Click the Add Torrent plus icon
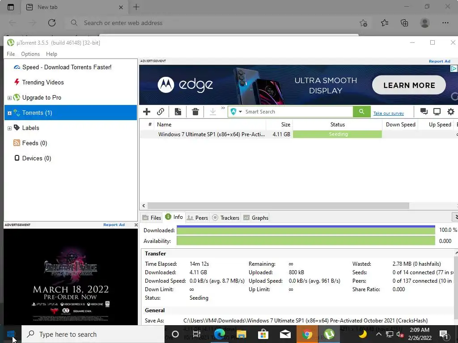Image resolution: width=458 pixels, height=343 pixels. [x=147, y=112]
